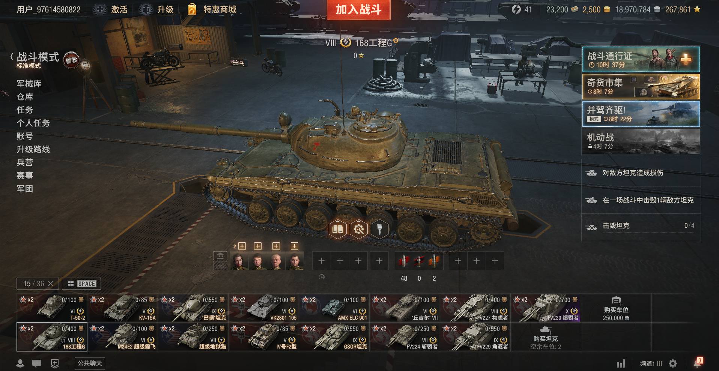
Task: Expand the 频道1 server channel selector
Action: (x=651, y=363)
